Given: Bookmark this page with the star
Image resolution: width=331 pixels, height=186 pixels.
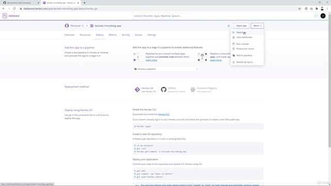Looking at the screenshot, I should coord(299,9).
